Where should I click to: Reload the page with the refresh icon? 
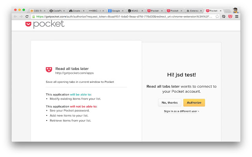click(x=27, y=16)
